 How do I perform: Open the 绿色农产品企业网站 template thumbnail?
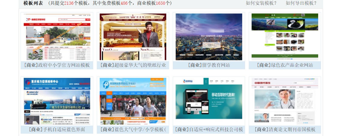tap(285, 37)
